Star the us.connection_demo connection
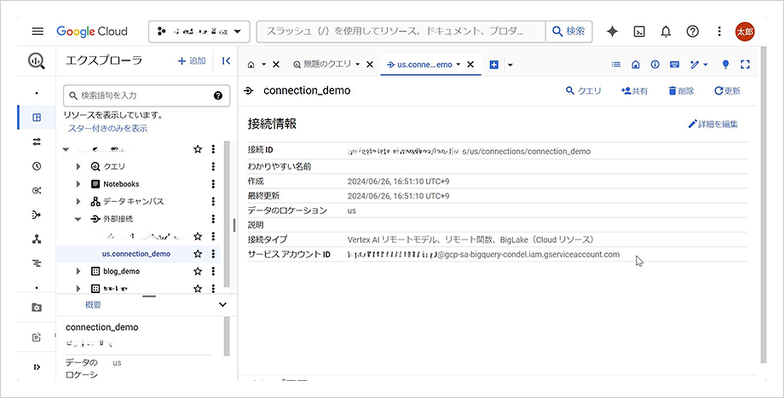Screen dimensions: 784x398 point(198,253)
